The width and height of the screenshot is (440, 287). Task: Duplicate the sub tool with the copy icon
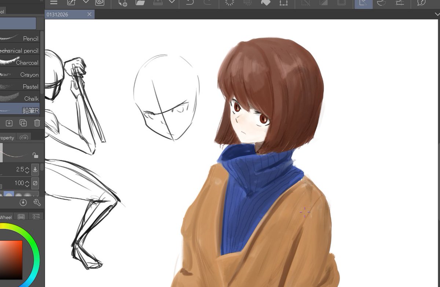23,123
